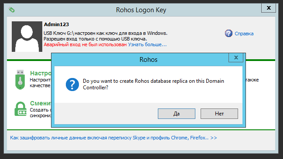The width and height of the screenshot is (283, 159).
Task: Close the Rohos dialog box
Action: [236, 58]
